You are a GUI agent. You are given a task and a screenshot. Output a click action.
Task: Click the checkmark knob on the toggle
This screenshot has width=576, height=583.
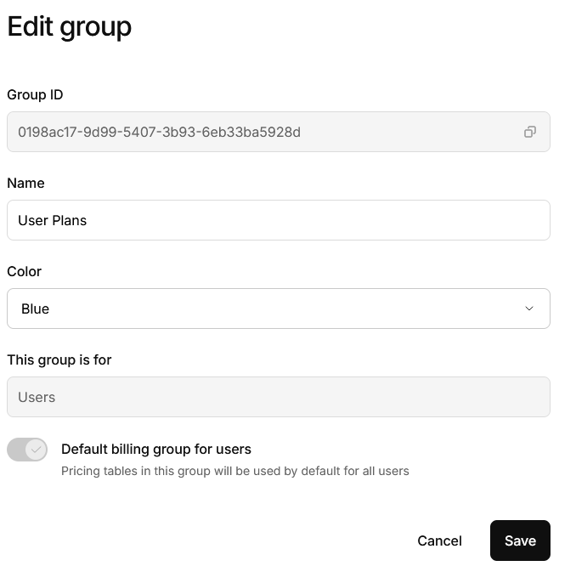coord(36,450)
